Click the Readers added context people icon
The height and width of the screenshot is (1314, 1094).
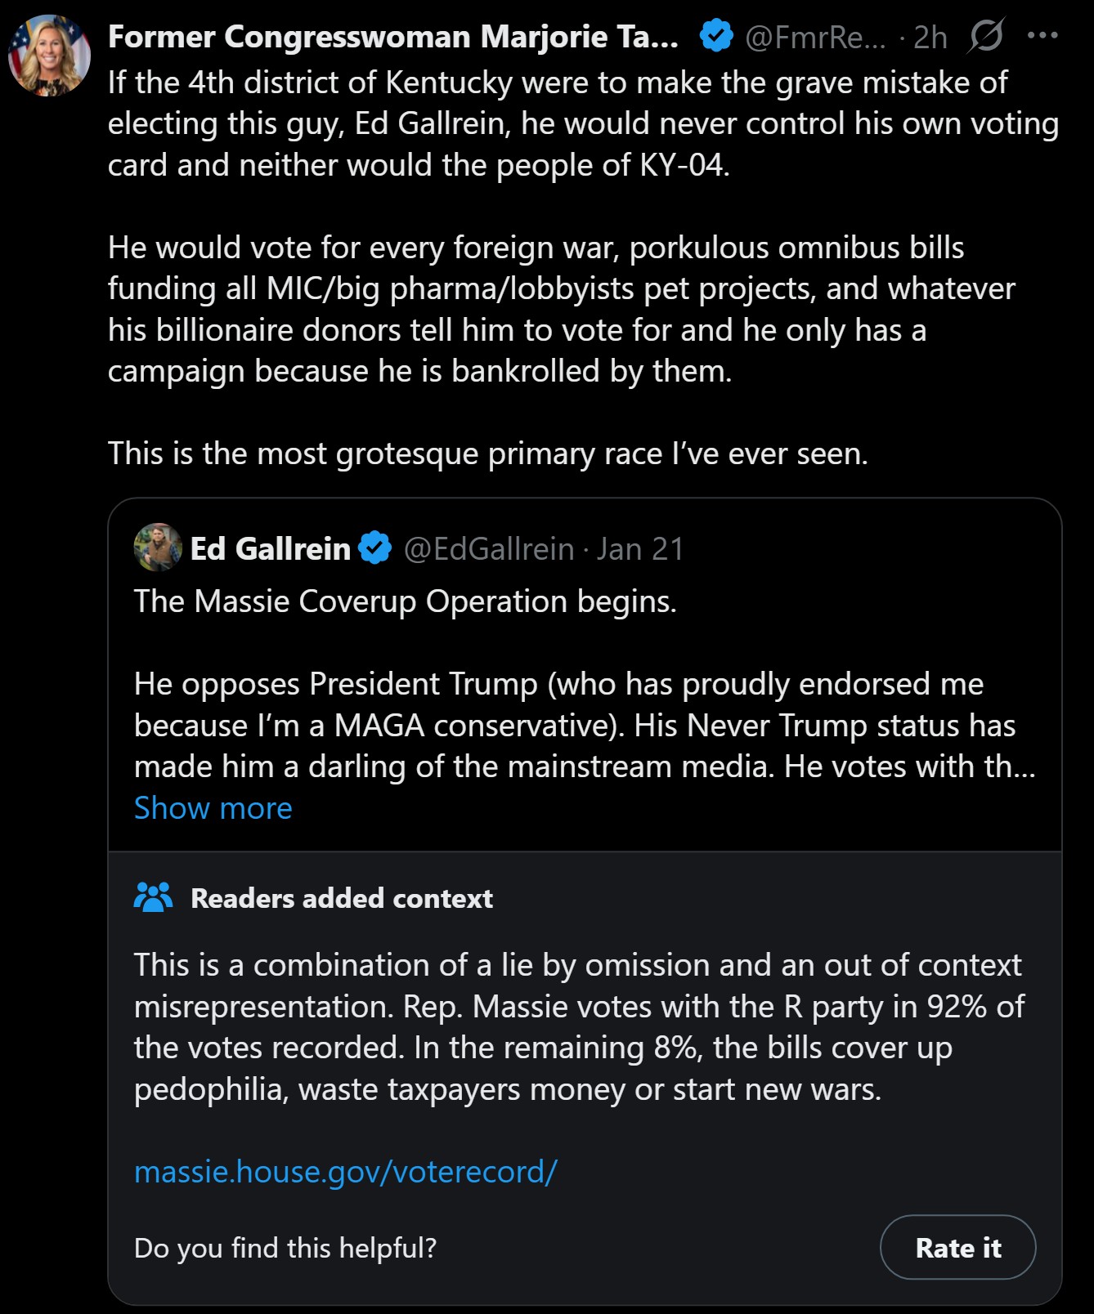153,898
